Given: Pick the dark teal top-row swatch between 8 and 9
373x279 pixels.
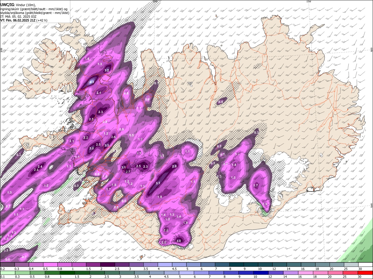Looking at the screenshot, I should click(236, 264).
